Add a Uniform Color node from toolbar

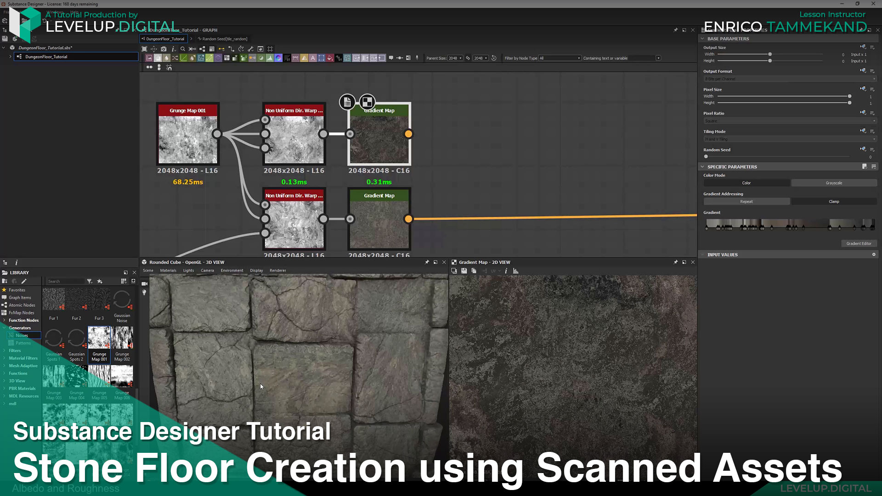[330, 58]
